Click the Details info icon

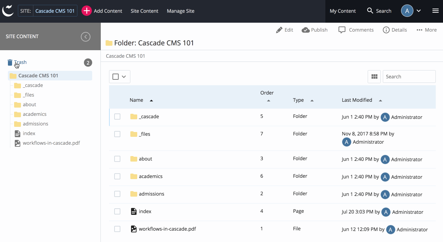click(x=386, y=30)
